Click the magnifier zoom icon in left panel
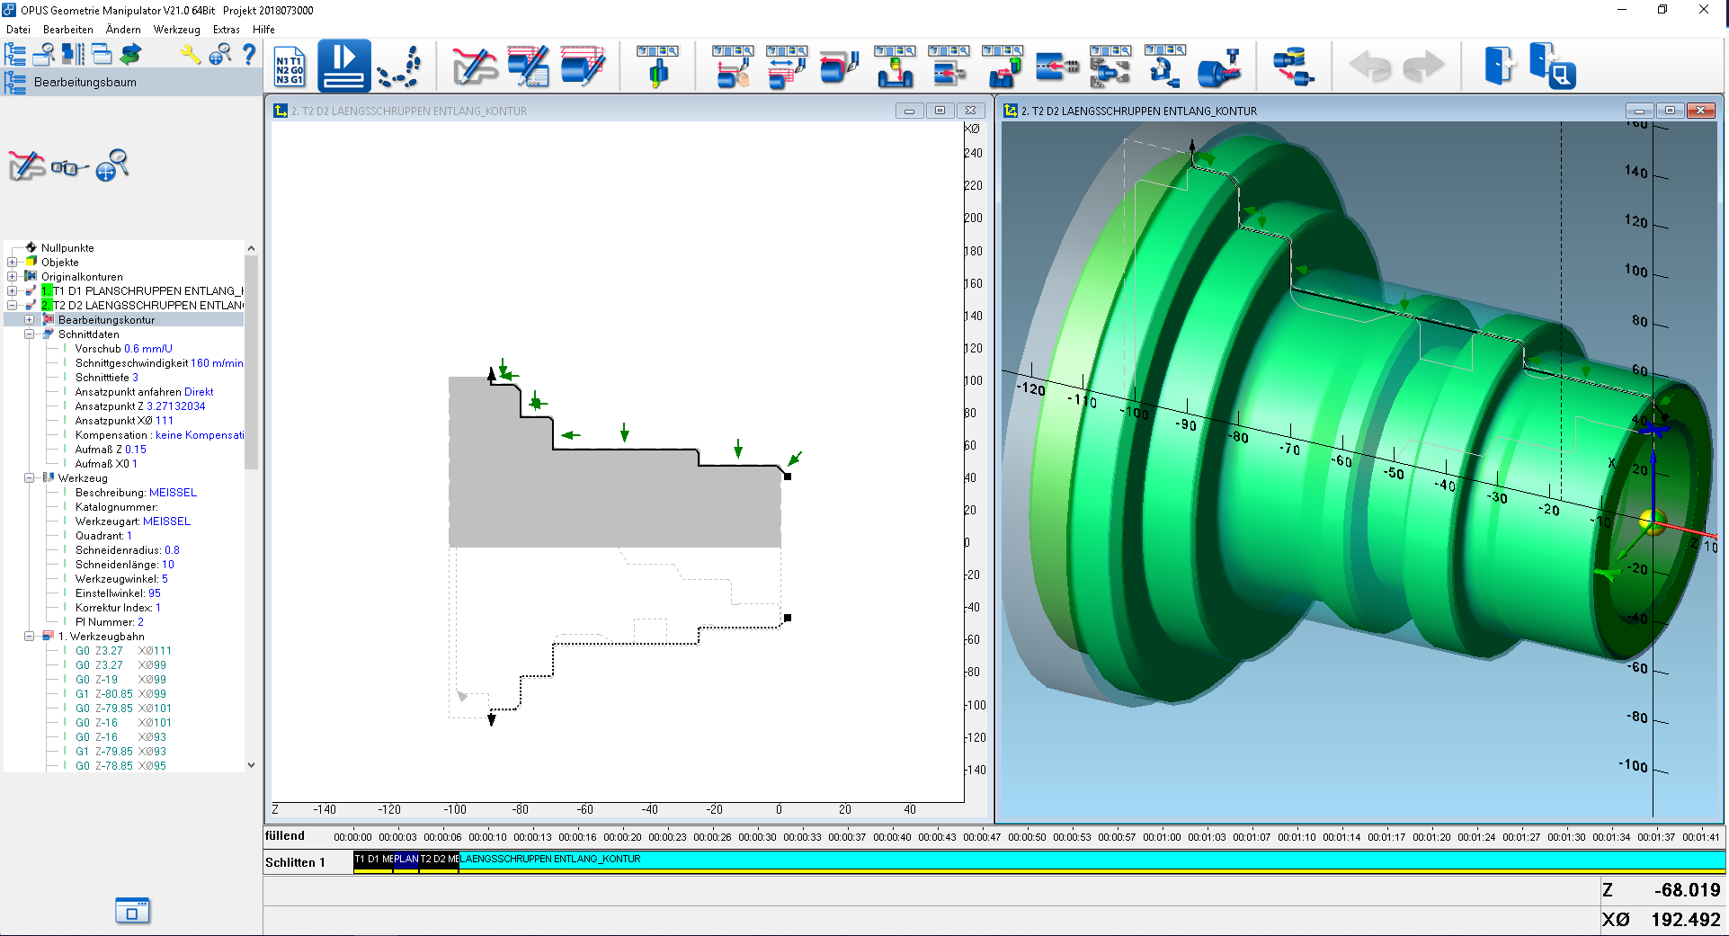Image resolution: width=1729 pixels, height=936 pixels. (x=112, y=165)
